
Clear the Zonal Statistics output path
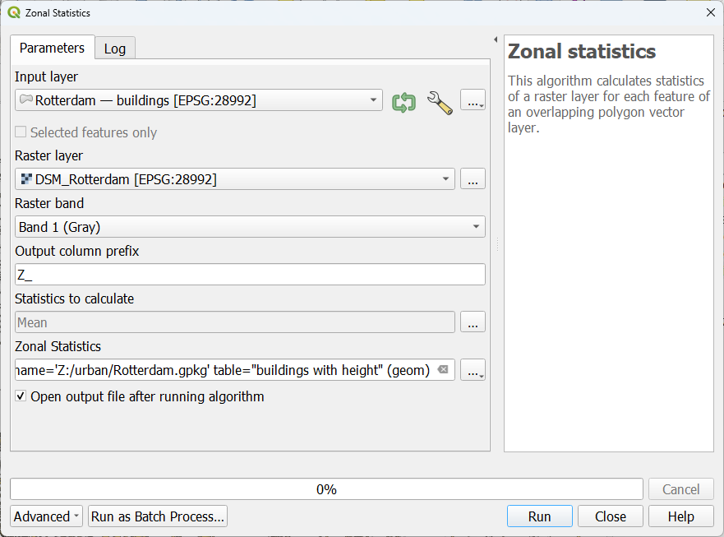click(443, 370)
